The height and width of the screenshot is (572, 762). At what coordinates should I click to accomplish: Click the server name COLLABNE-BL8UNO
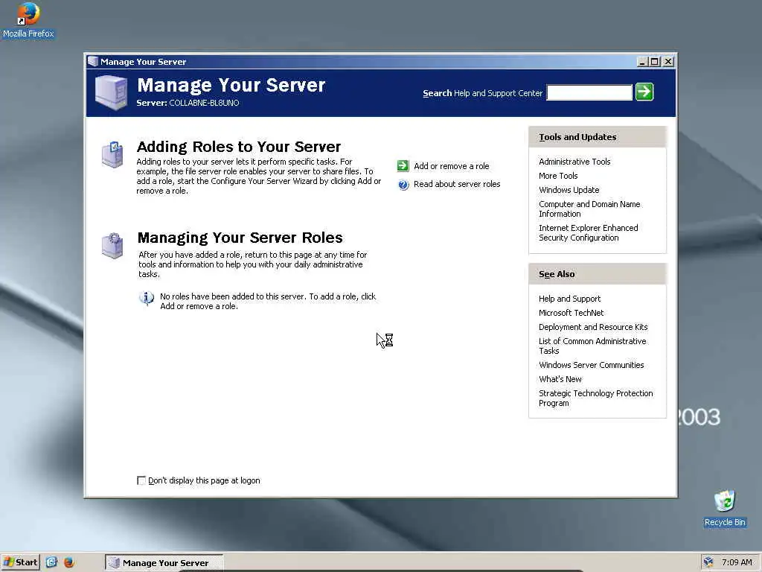coord(204,103)
